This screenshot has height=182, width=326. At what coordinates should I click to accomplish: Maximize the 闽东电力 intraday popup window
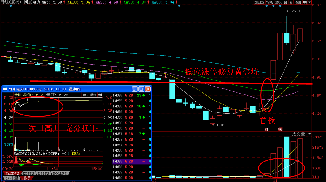141,89
